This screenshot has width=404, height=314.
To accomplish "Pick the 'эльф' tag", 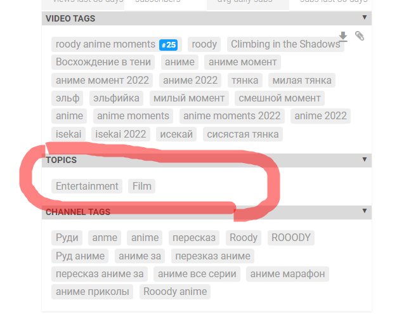I will (x=67, y=98).
